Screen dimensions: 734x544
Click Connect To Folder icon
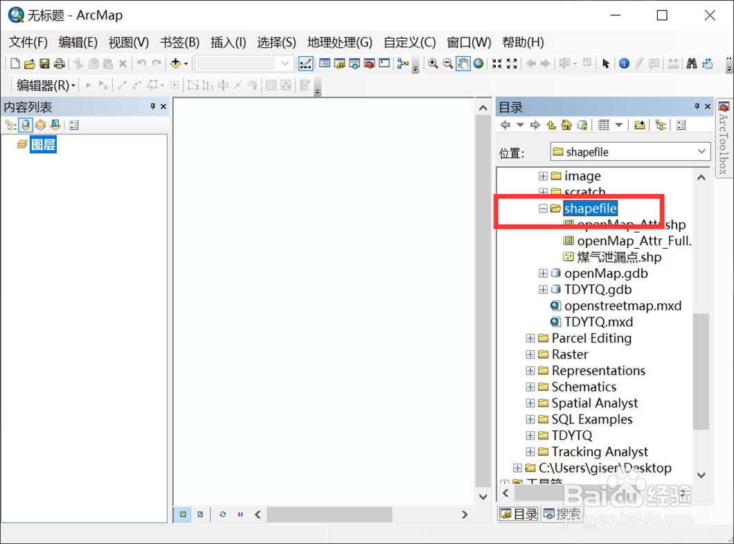pos(639,125)
